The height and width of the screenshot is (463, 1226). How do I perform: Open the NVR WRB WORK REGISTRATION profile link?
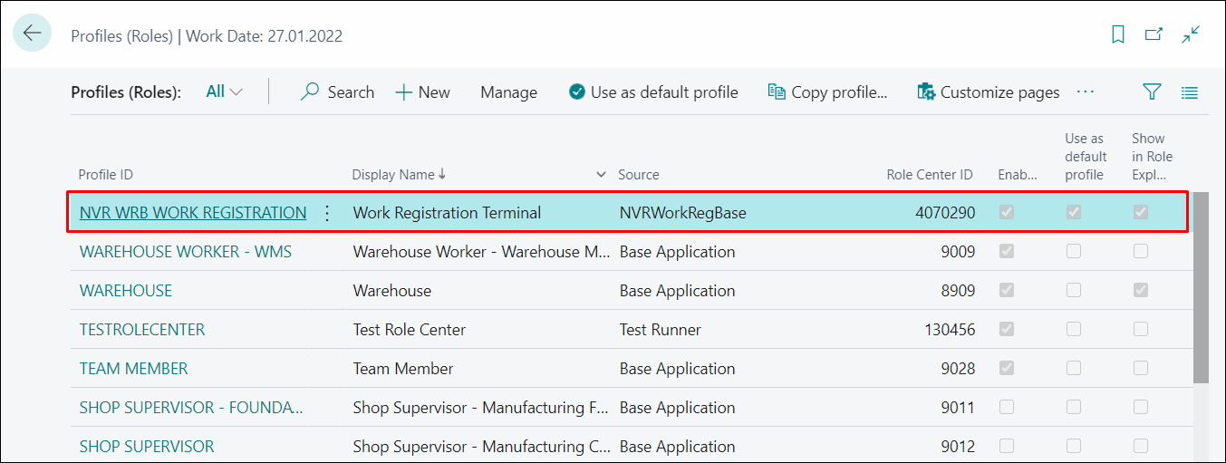[193, 213]
